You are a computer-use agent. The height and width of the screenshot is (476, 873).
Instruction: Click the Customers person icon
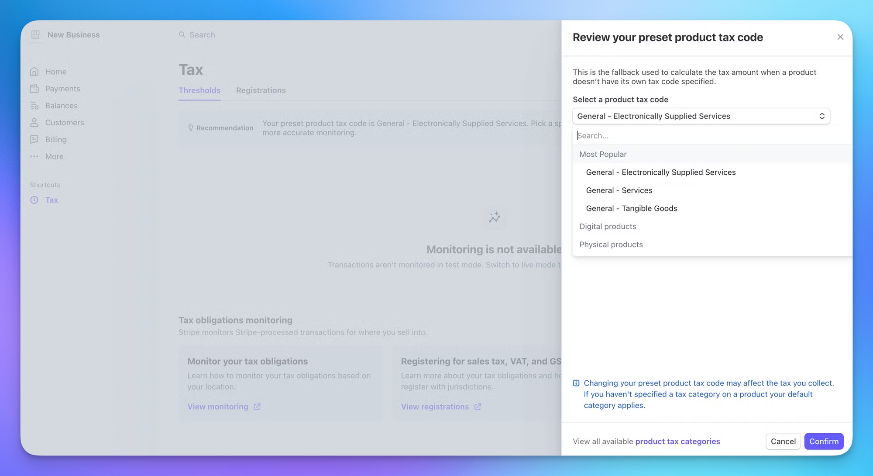coord(34,123)
